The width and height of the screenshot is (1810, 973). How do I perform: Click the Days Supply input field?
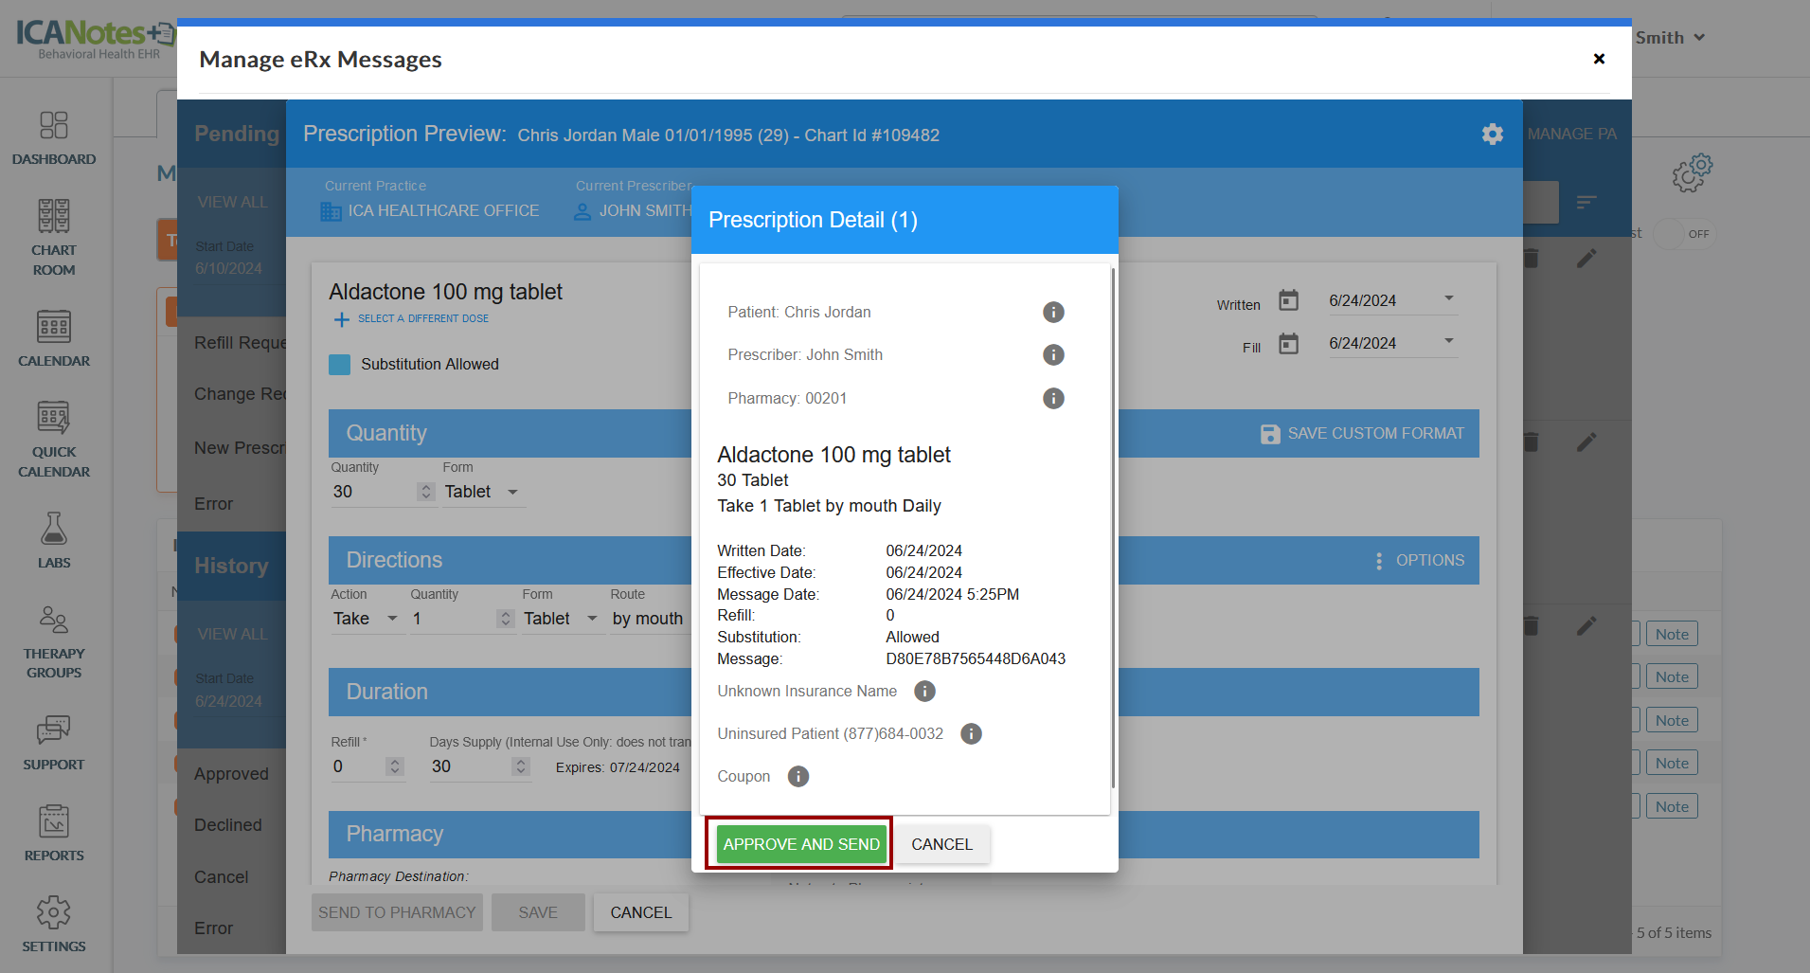click(469, 766)
